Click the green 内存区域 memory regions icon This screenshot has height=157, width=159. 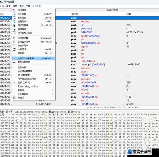point(14,49)
